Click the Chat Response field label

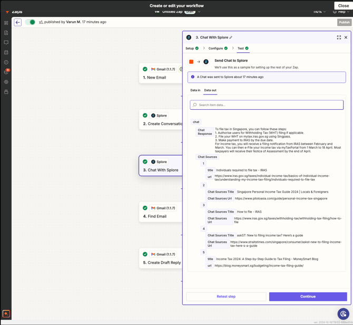204,132
